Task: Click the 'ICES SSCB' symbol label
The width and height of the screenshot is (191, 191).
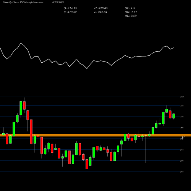Action: (x=58, y=2)
